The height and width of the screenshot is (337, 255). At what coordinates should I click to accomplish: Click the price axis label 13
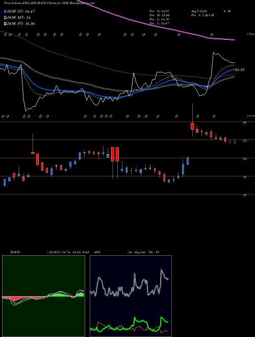click(244, 177)
